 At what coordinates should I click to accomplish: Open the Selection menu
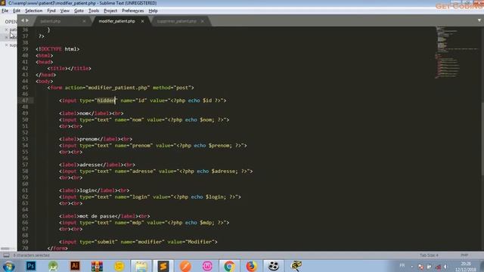tap(33, 11)
